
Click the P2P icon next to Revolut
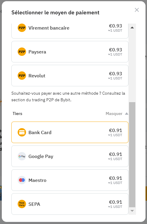22,76
